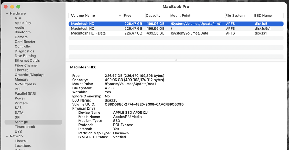The height and width of the screenshot is (150, 289).
Task: Sort by Capacity column header
Action: tap(153, 16)
